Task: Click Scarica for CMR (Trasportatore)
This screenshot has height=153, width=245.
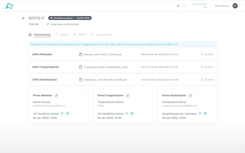Action: tap(207, 67)
